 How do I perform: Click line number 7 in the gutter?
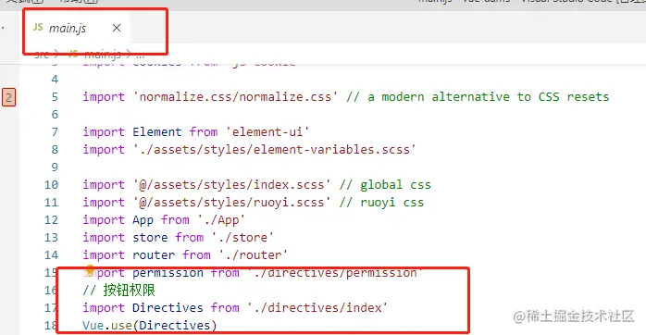pos(55,131)
